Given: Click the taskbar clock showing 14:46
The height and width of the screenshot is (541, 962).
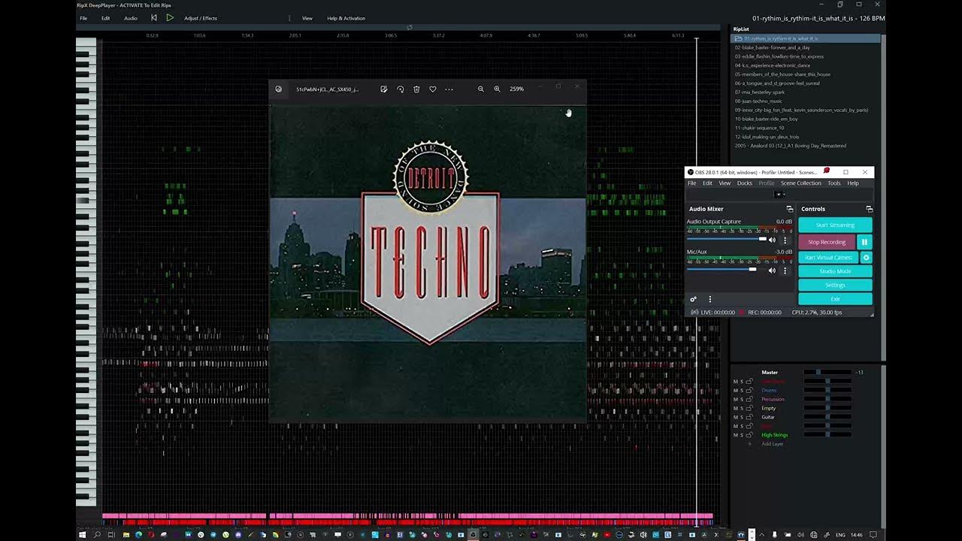Looking at the screenshot, I should coord(857,535).
